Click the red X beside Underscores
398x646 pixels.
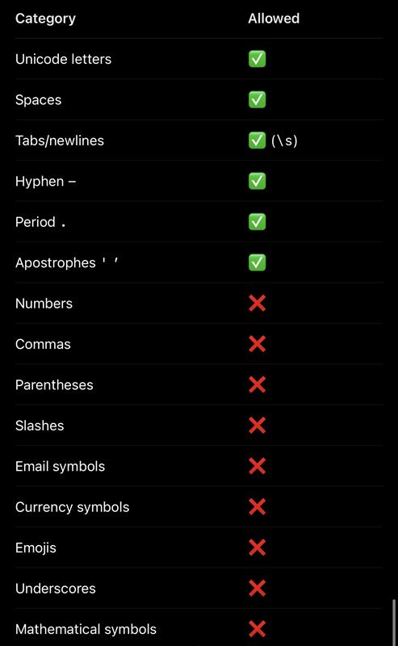click(x=257, y=589)
